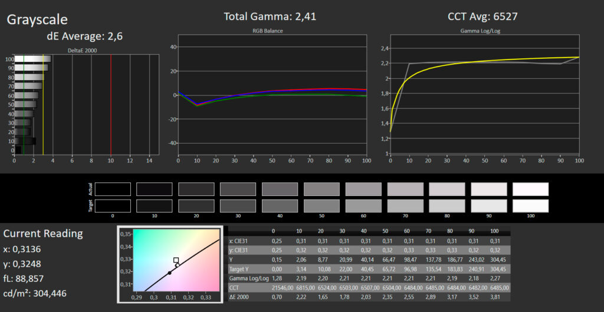This screenshot has width=604, height=312.
Task: Select the Actual swatch at 20 percent
Action: click(196, 189)
